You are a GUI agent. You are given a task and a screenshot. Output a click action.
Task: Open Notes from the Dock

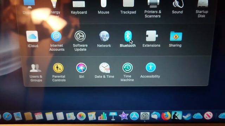tap(49, 116)
